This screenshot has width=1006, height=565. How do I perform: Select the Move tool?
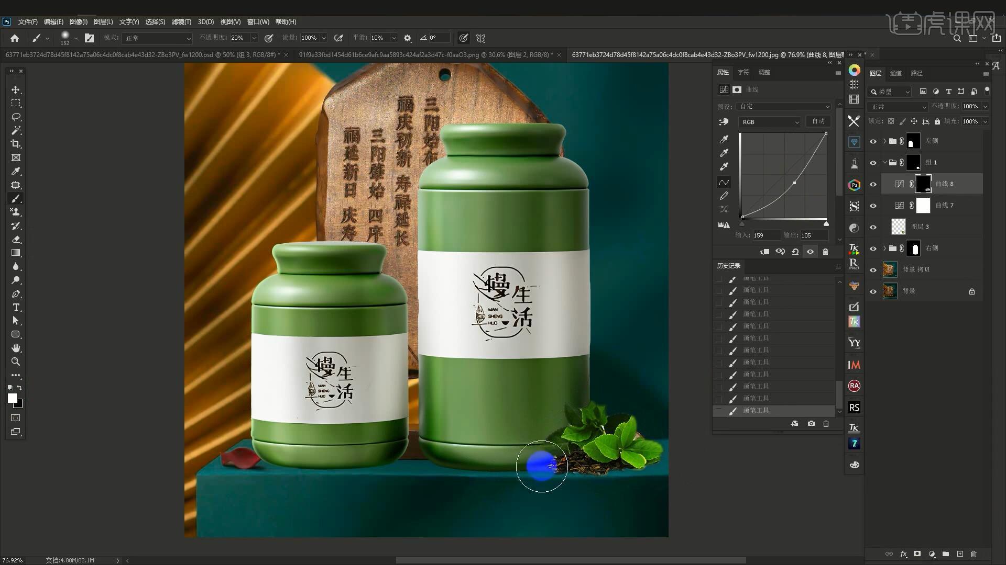pyautogui.click(x=16, y=90)
